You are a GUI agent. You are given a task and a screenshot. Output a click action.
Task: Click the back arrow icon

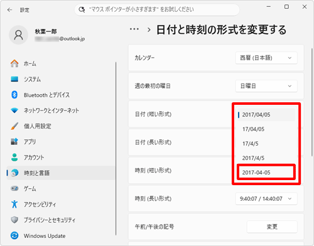click(9, 10)
